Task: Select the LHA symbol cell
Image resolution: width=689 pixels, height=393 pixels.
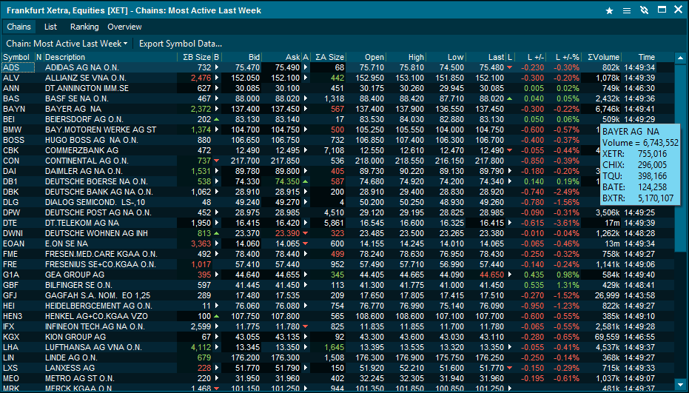Action: point(18,347)
